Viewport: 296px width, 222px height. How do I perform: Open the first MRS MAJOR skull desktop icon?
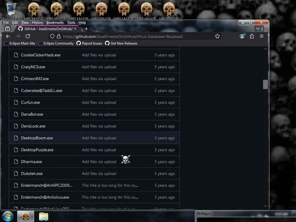point(34,11)
